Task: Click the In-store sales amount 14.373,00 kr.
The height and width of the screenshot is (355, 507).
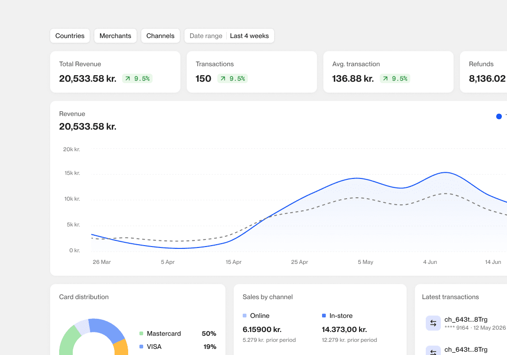Action: pyautogui.click(x=345, y=330)
